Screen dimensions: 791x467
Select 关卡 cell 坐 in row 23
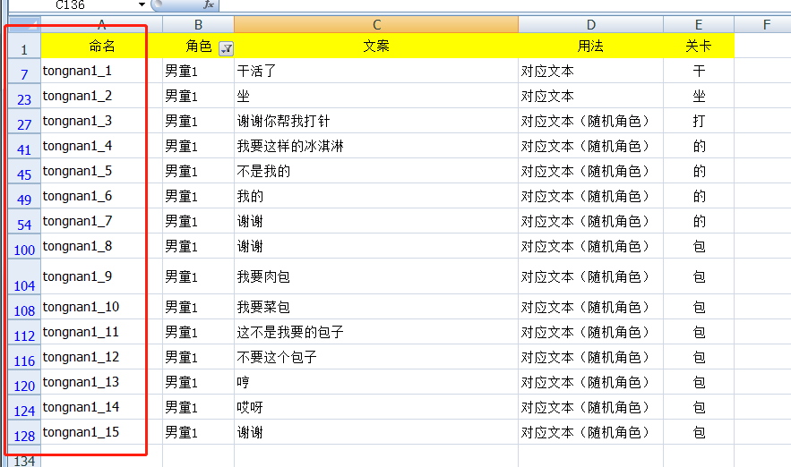click(699, 96)
